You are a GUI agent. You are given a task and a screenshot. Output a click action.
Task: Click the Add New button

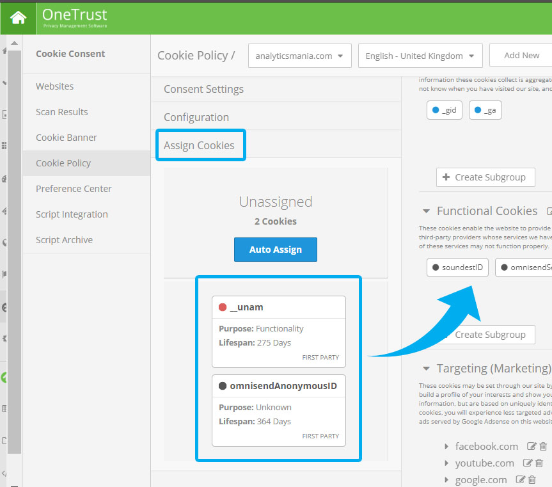(x=521, y=56)
